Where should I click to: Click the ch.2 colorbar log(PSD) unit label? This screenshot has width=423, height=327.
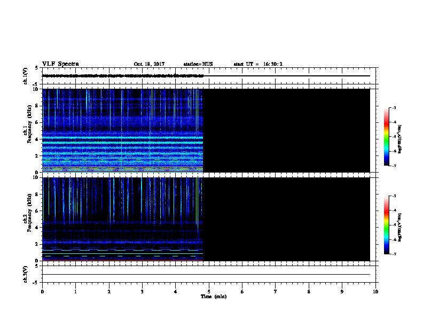click(x=399, y=227)
